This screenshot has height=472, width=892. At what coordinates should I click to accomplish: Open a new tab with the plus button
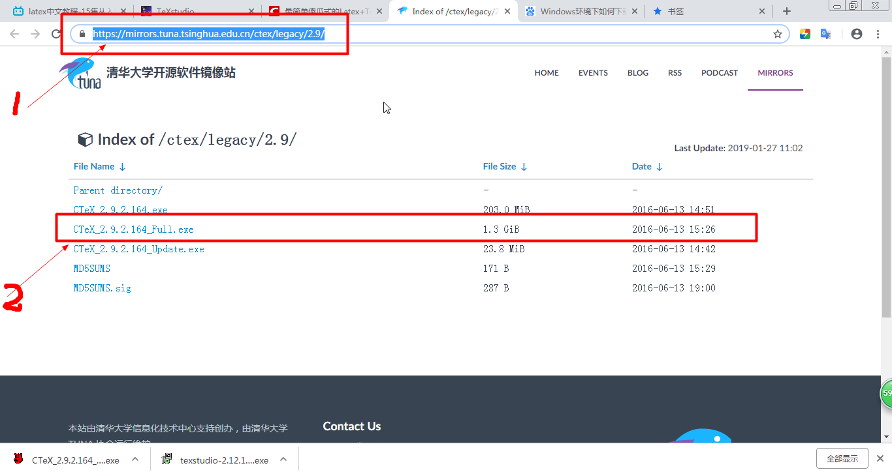(x=787, y=11)
